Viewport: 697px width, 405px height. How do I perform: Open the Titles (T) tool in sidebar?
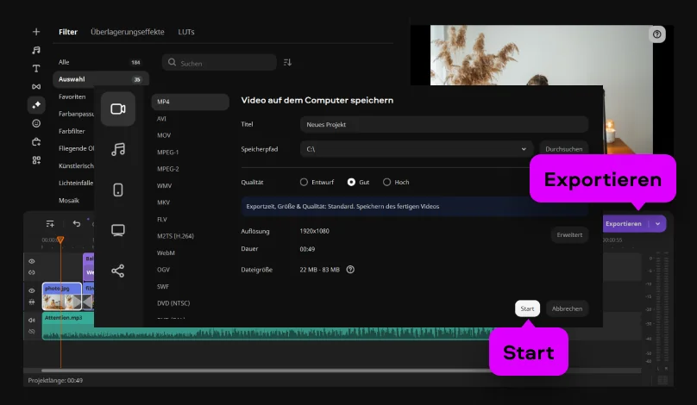[x=35, y=68]
